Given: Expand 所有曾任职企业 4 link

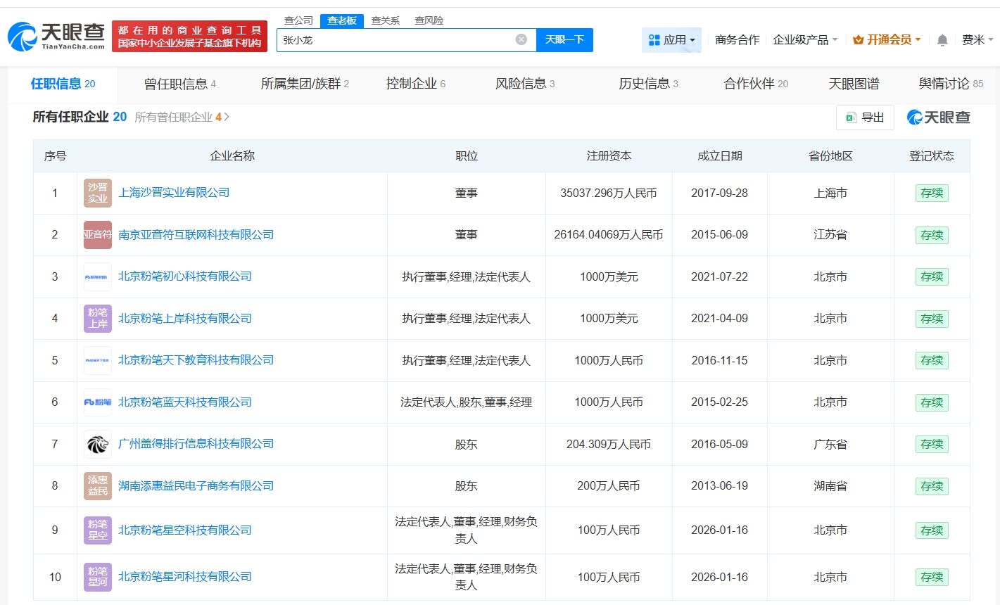Looking at the screenshot, I should click(182, 117).
